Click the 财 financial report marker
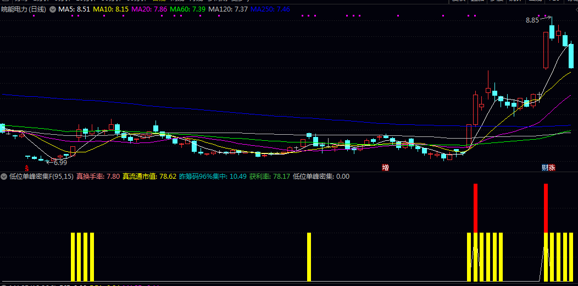 coord(545,167)
